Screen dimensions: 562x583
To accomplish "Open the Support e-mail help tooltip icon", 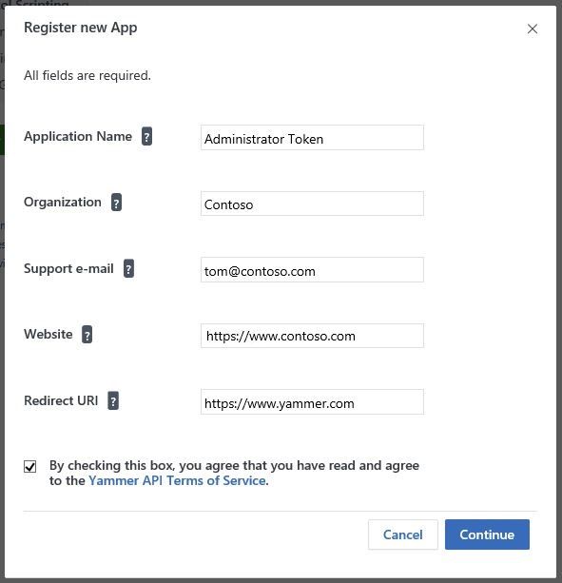I will (128, 268).
